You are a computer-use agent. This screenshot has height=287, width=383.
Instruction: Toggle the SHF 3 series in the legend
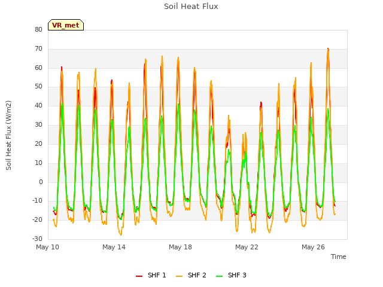pyautogui.click(x=231, y=275)
